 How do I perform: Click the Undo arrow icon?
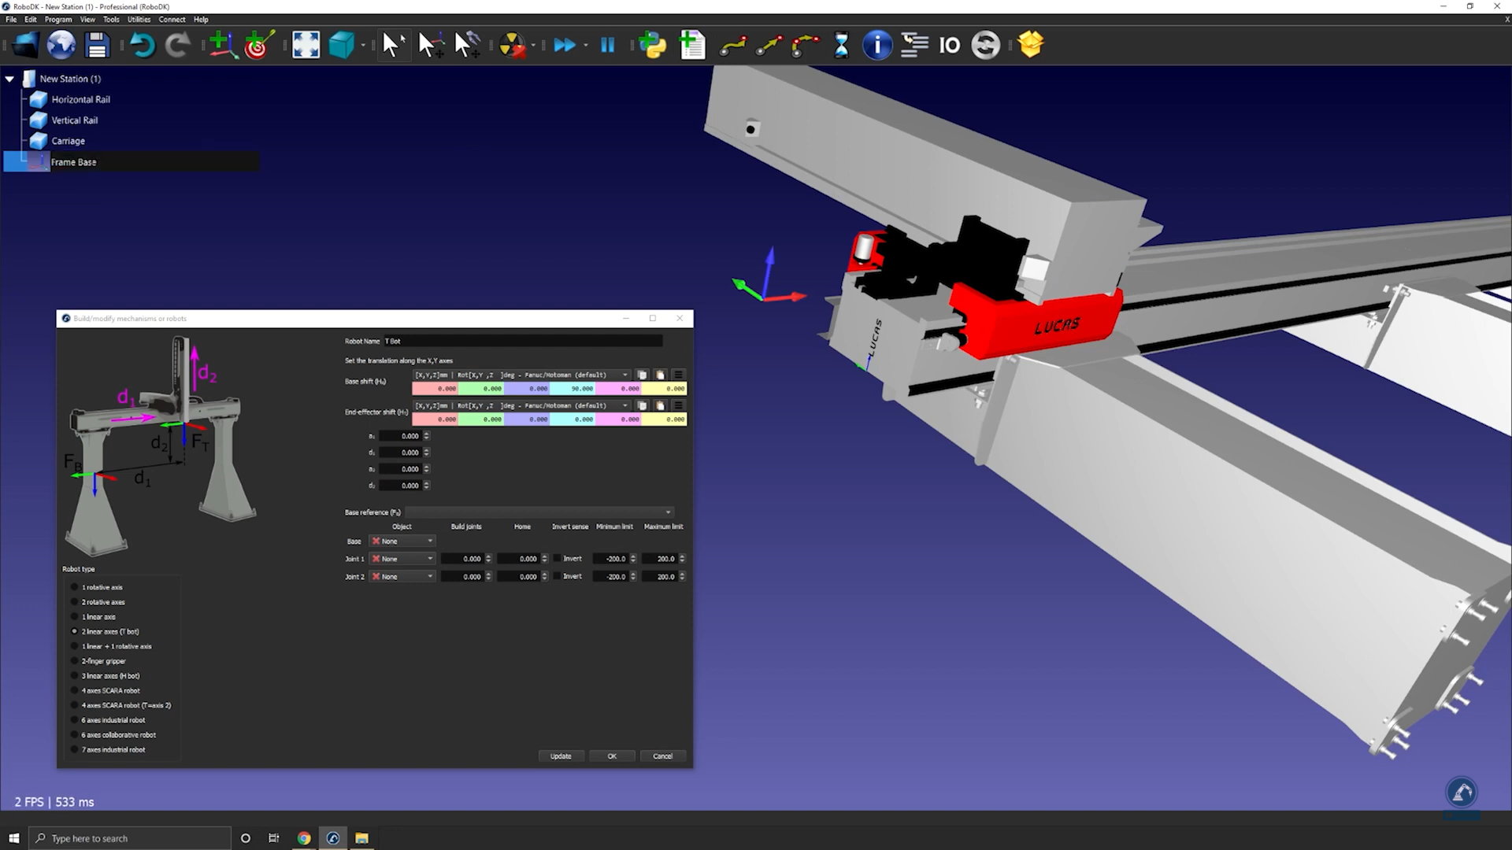point(142,45)
